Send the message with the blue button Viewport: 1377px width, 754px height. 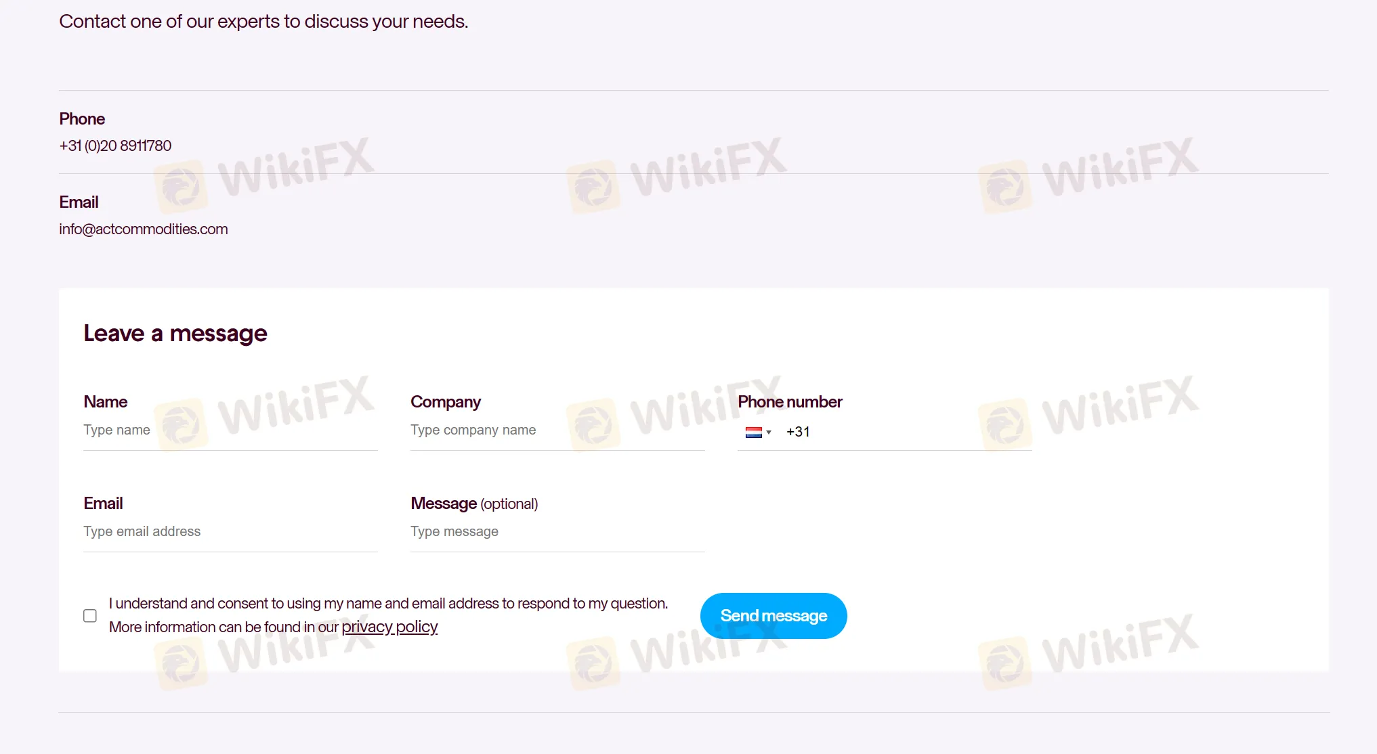pyautogui.click(x=774, y=616)
